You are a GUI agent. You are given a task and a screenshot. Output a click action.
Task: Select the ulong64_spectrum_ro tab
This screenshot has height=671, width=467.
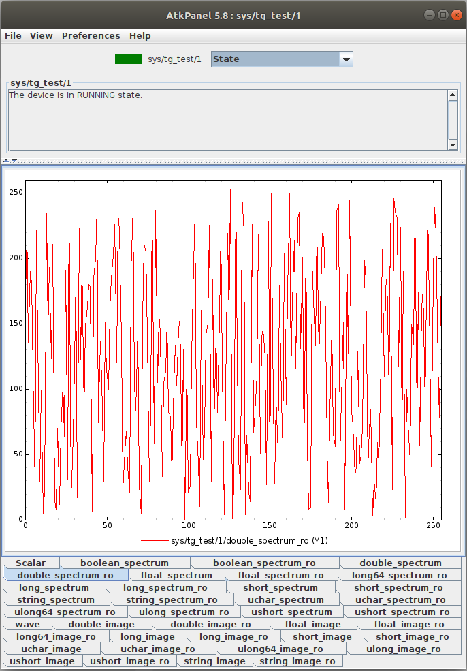[x=65, y=612]
